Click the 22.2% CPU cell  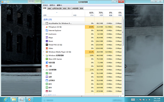pos(90,52)
